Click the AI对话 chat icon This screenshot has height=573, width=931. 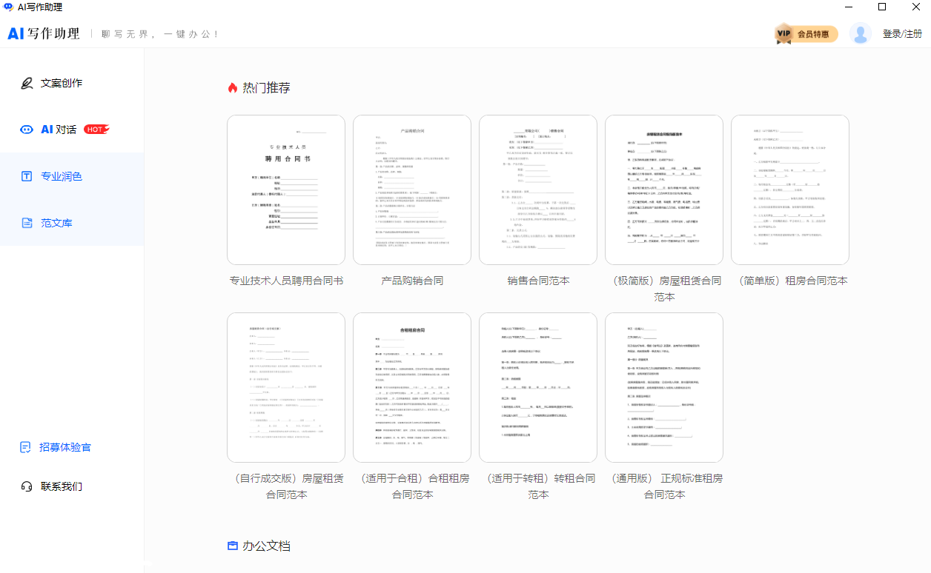[x=27, y=130]
